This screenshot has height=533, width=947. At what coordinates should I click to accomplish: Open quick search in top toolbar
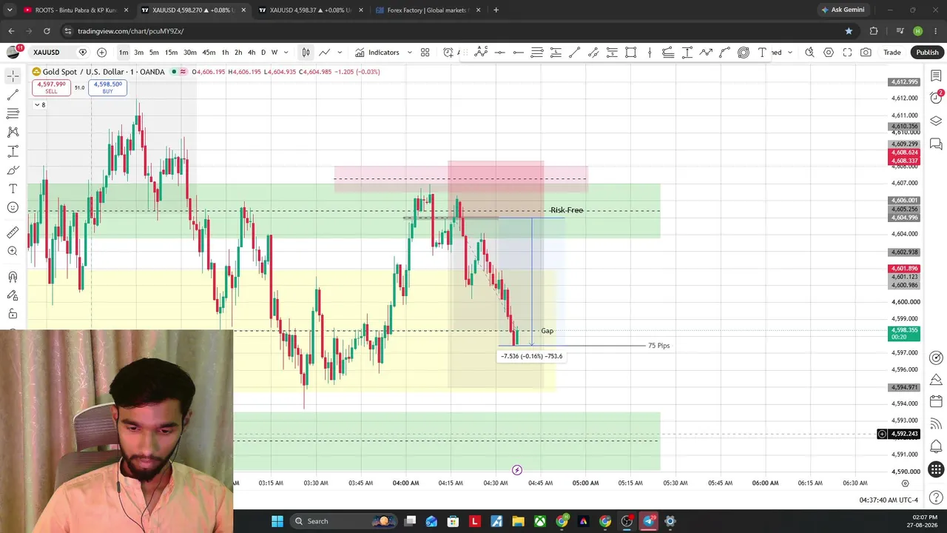(809, 53)
